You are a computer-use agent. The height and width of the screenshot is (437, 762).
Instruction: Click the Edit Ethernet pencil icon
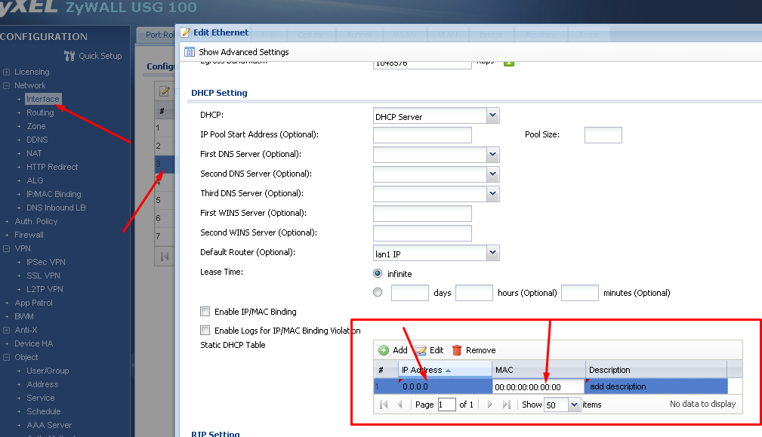[x=185, y=32]
